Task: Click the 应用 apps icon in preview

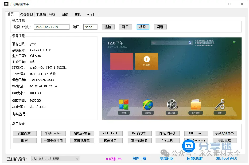Action: coord(124,104)
